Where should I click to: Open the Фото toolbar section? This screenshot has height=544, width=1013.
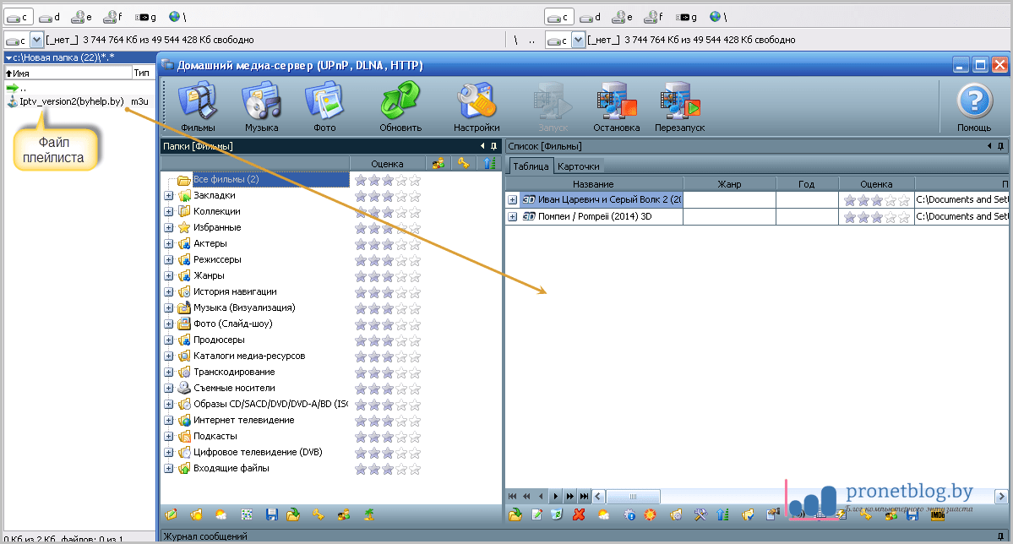(x=324, y=106)
